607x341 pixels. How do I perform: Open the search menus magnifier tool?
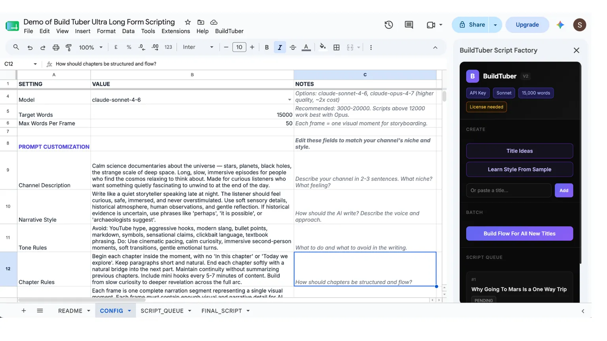tap(16, 47)
